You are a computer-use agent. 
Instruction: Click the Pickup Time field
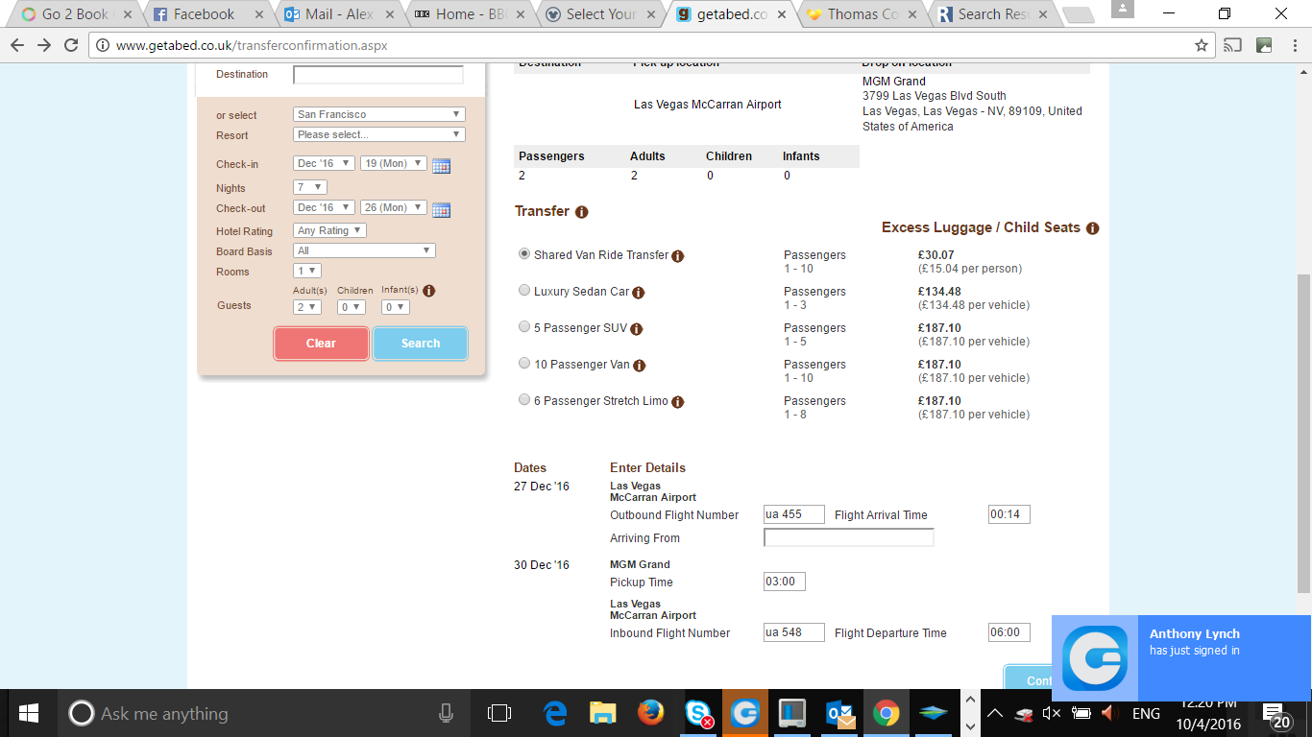click(x=785, y=582)
